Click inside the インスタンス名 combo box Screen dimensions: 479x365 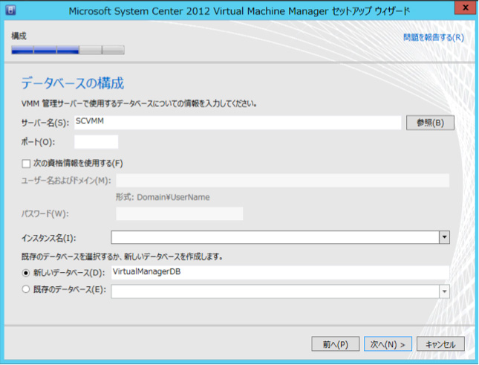click(x=275, y=237)
